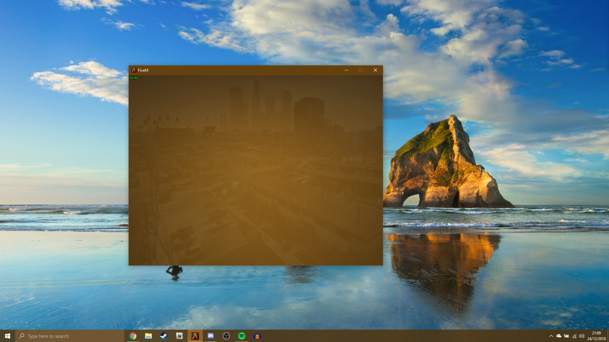Launch OBS Studio from the taskbar

226,336
